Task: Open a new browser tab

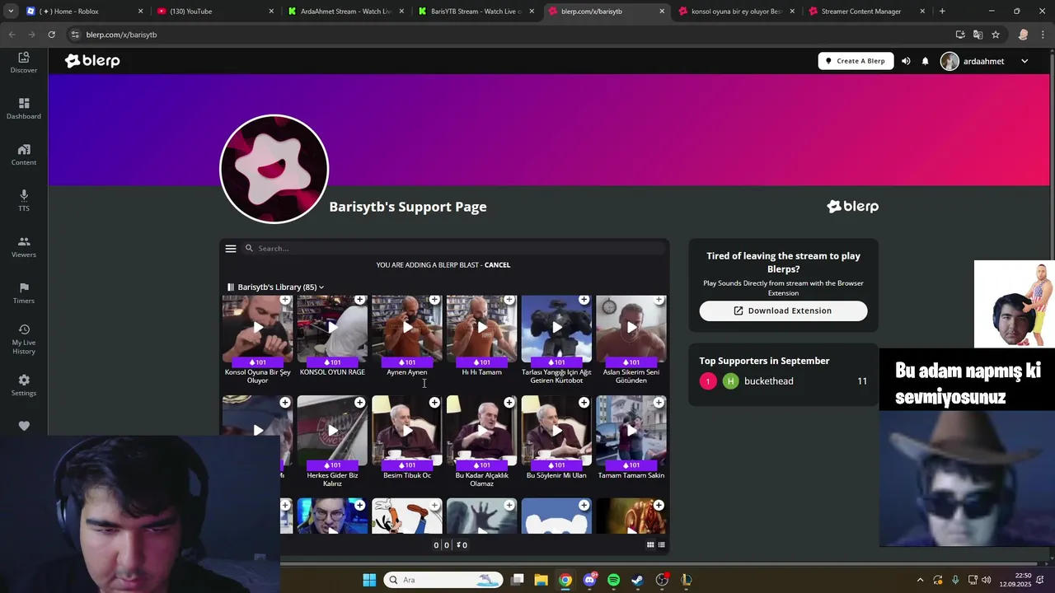Action: (942, 12)
